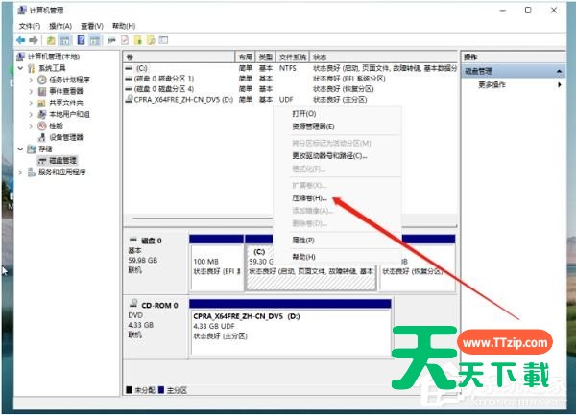
Task: Select the (C:) volume row in the list
Action: click(x=290, y=68)
